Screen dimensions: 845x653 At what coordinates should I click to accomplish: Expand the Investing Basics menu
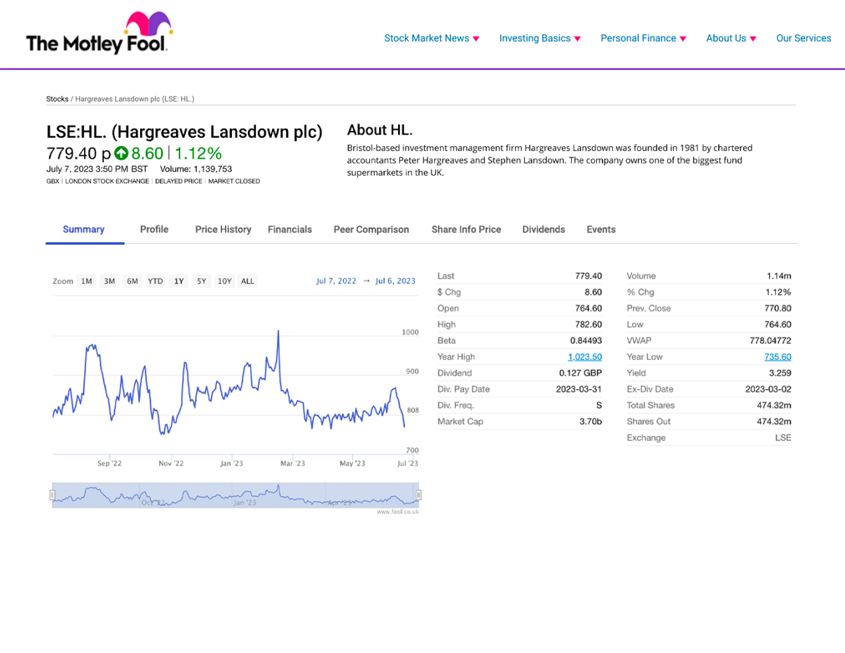point(540,38)
